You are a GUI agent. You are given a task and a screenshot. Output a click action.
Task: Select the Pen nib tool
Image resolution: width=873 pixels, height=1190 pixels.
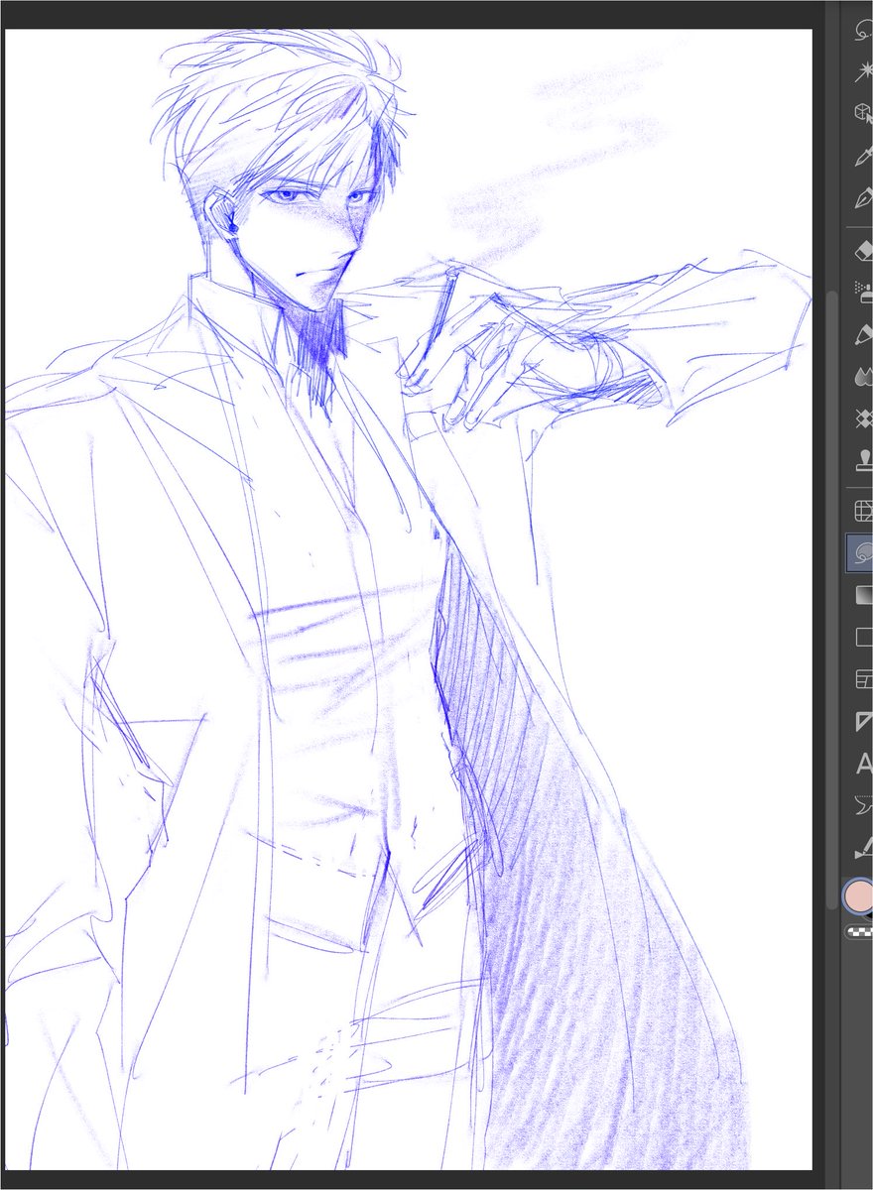tap(862, 199)
